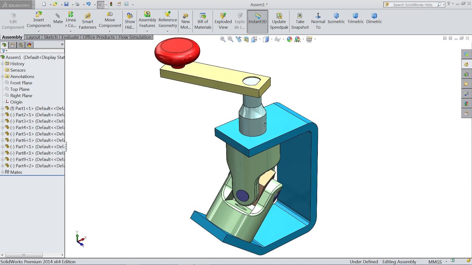Expand the History tree node

(3, 64)
